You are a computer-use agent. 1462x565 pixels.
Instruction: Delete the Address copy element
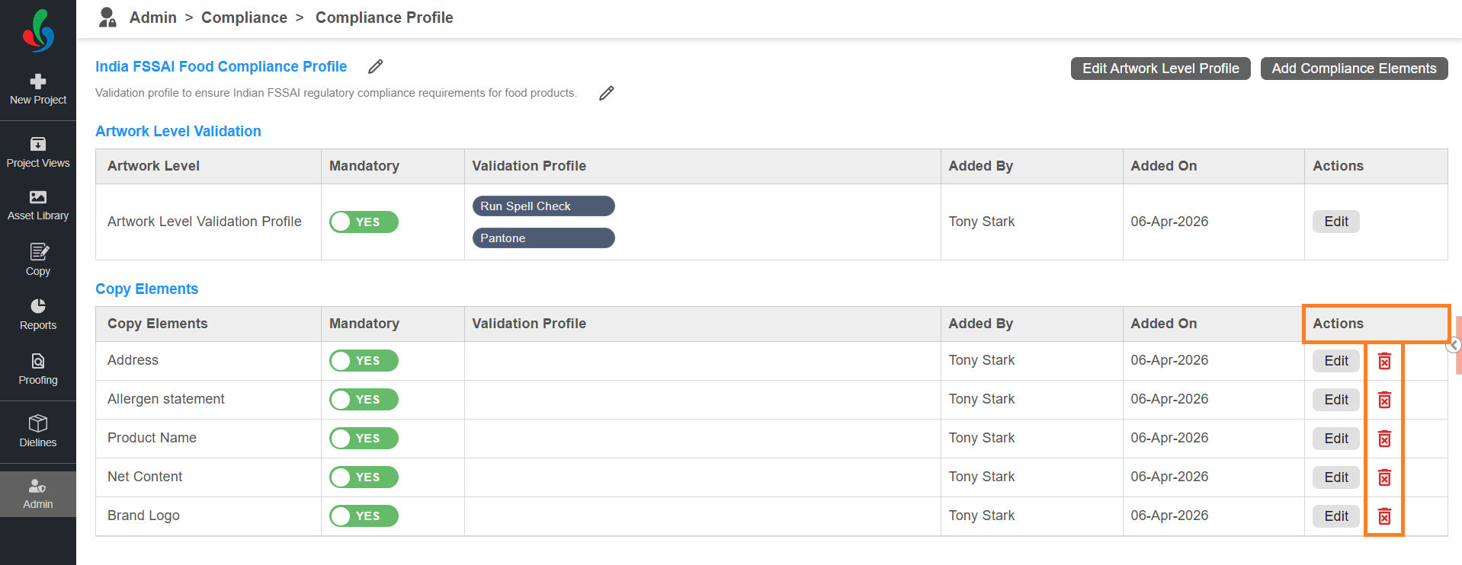coord(1384,361)
